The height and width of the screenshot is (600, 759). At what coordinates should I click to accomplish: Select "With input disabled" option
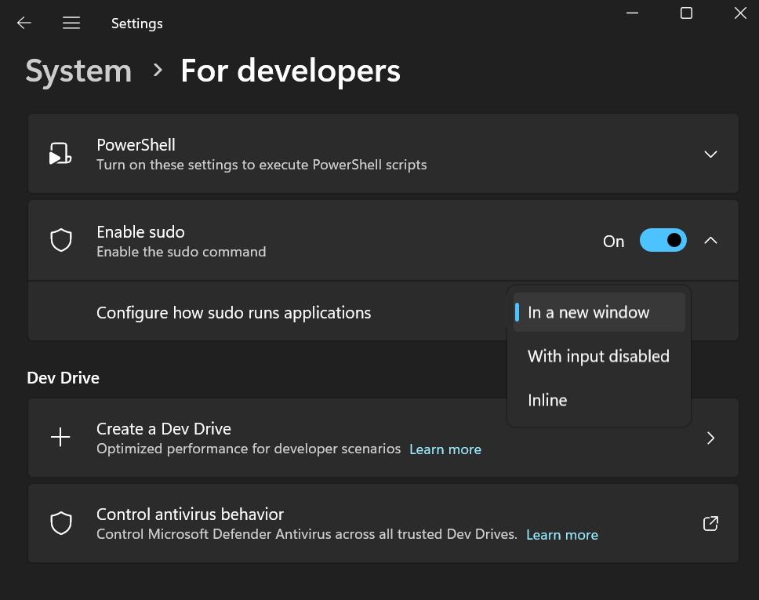tap(598, 356)
